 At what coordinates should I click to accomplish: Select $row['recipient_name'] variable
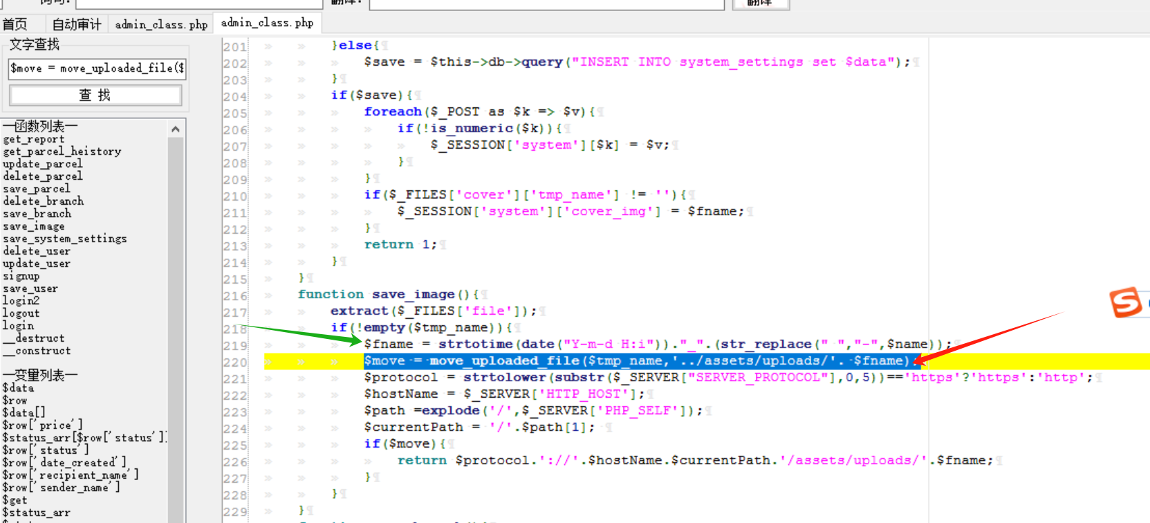click(x=71, y=475)
